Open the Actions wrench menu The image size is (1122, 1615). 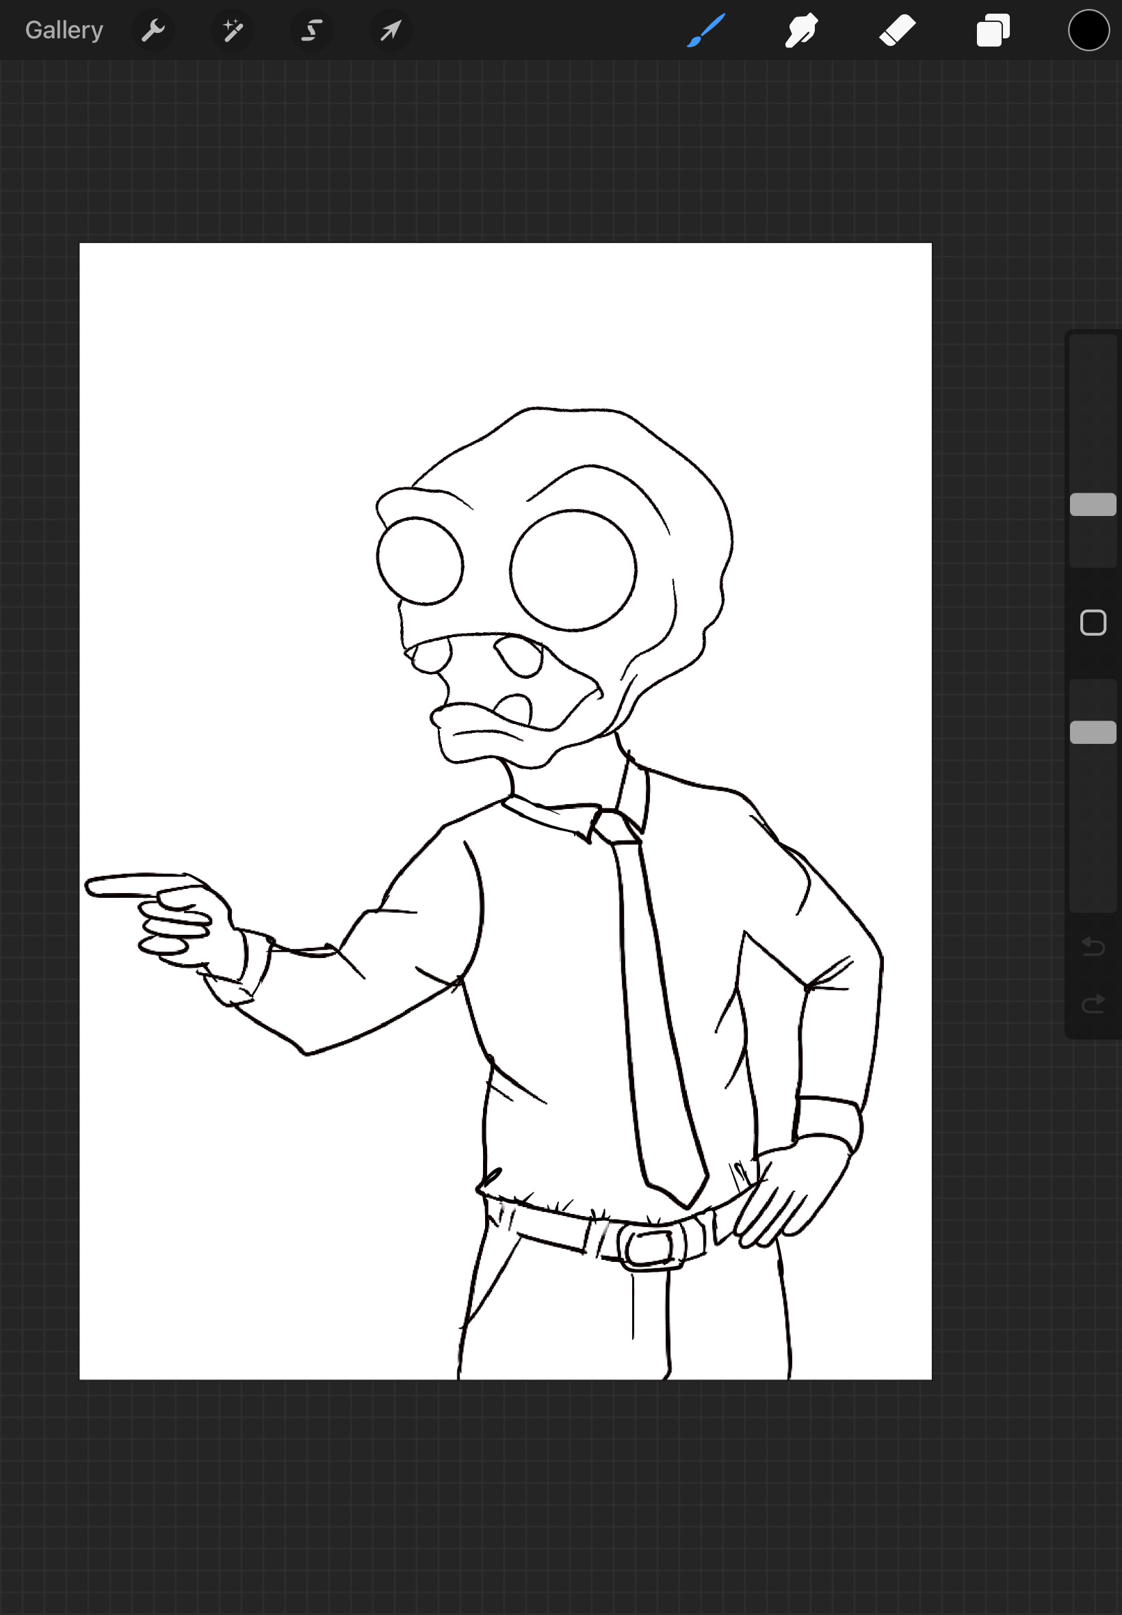153,30
